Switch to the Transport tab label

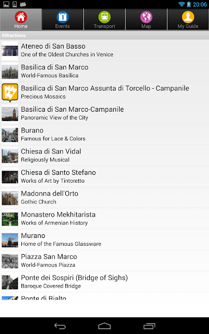coord(104,26)
